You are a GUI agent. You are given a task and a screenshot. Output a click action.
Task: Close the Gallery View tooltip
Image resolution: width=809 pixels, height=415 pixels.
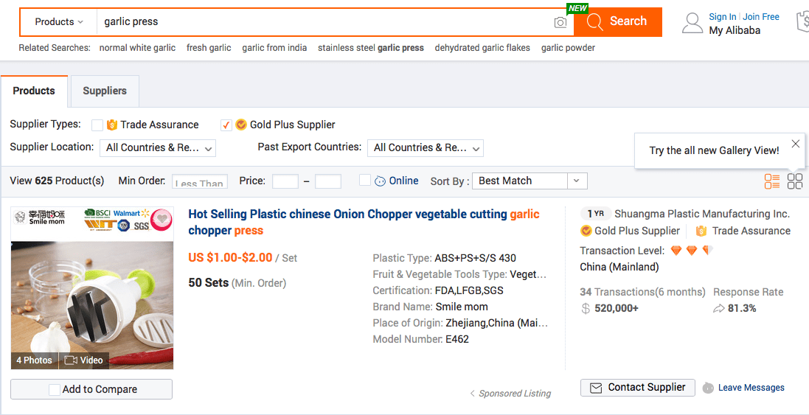[x=796, y=143]
